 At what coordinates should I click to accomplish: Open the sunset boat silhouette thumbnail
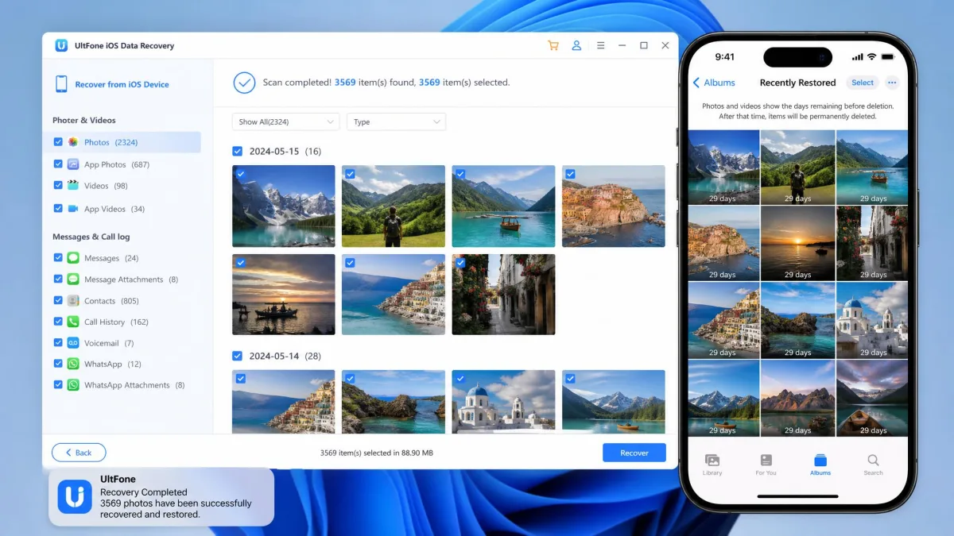[284, 295]
